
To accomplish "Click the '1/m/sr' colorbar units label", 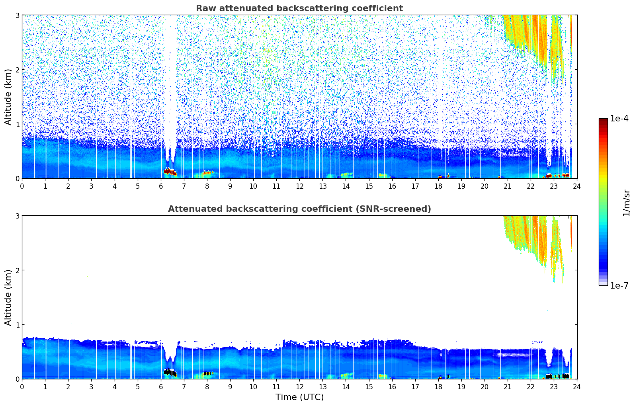I will (626, 202).
